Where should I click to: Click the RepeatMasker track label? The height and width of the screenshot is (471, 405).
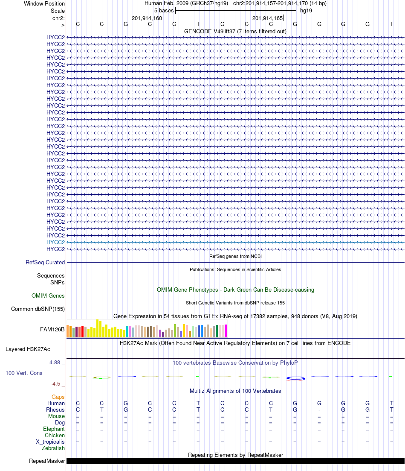(47, 461)
